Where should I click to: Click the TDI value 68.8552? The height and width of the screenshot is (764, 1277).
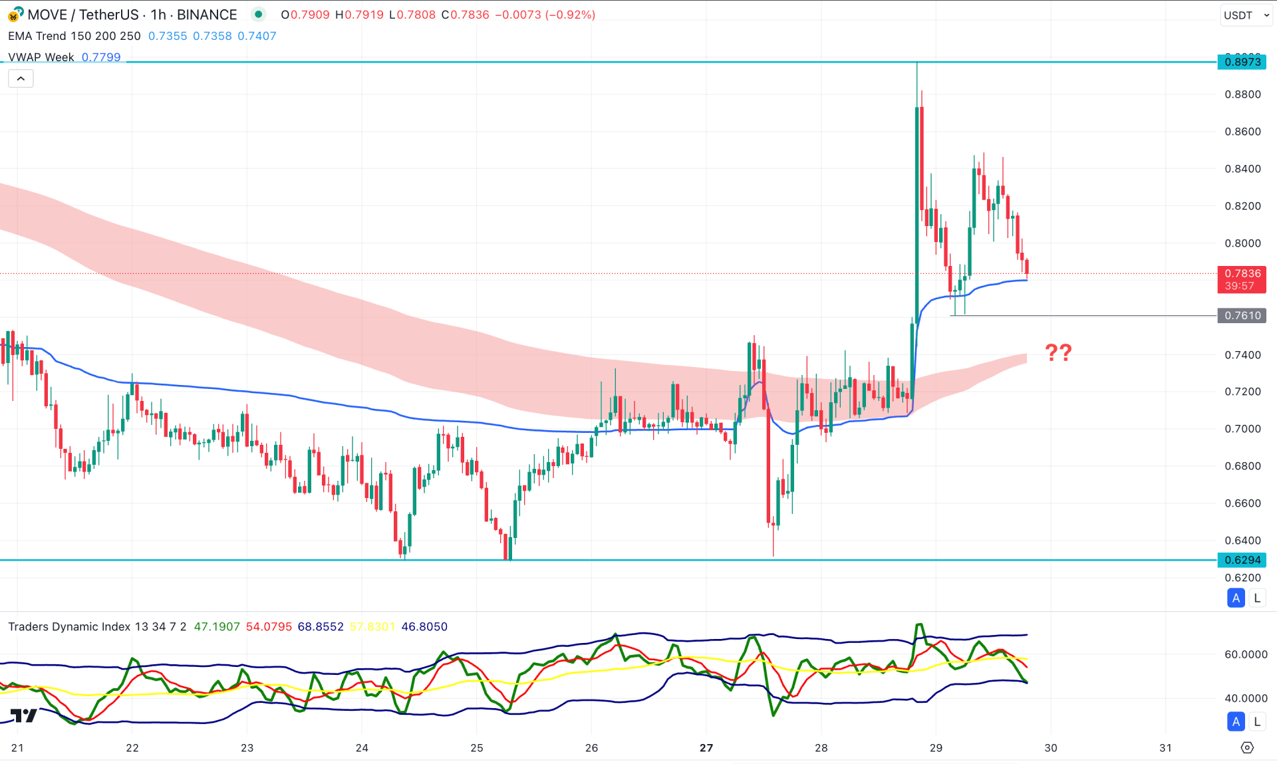coord(321,626)
